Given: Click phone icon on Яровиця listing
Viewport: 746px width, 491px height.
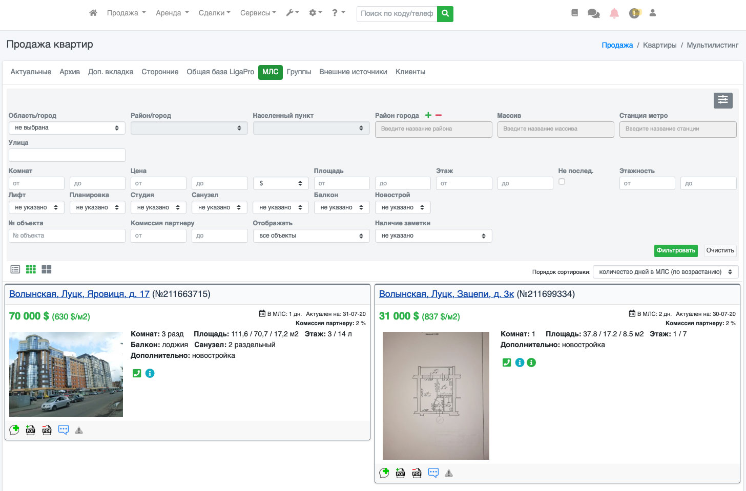Looking at the screenshot, I should 137,373.
